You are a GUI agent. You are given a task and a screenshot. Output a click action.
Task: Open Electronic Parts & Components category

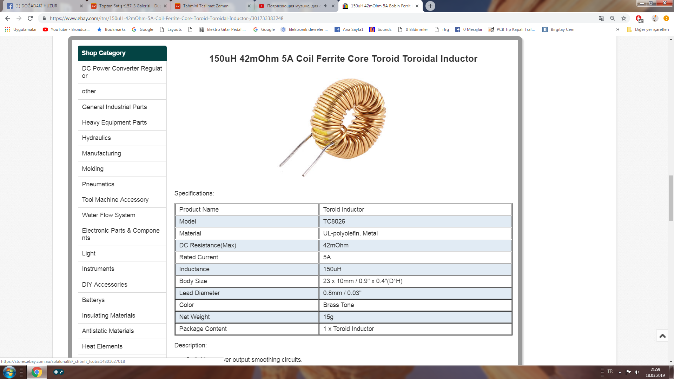122,234
